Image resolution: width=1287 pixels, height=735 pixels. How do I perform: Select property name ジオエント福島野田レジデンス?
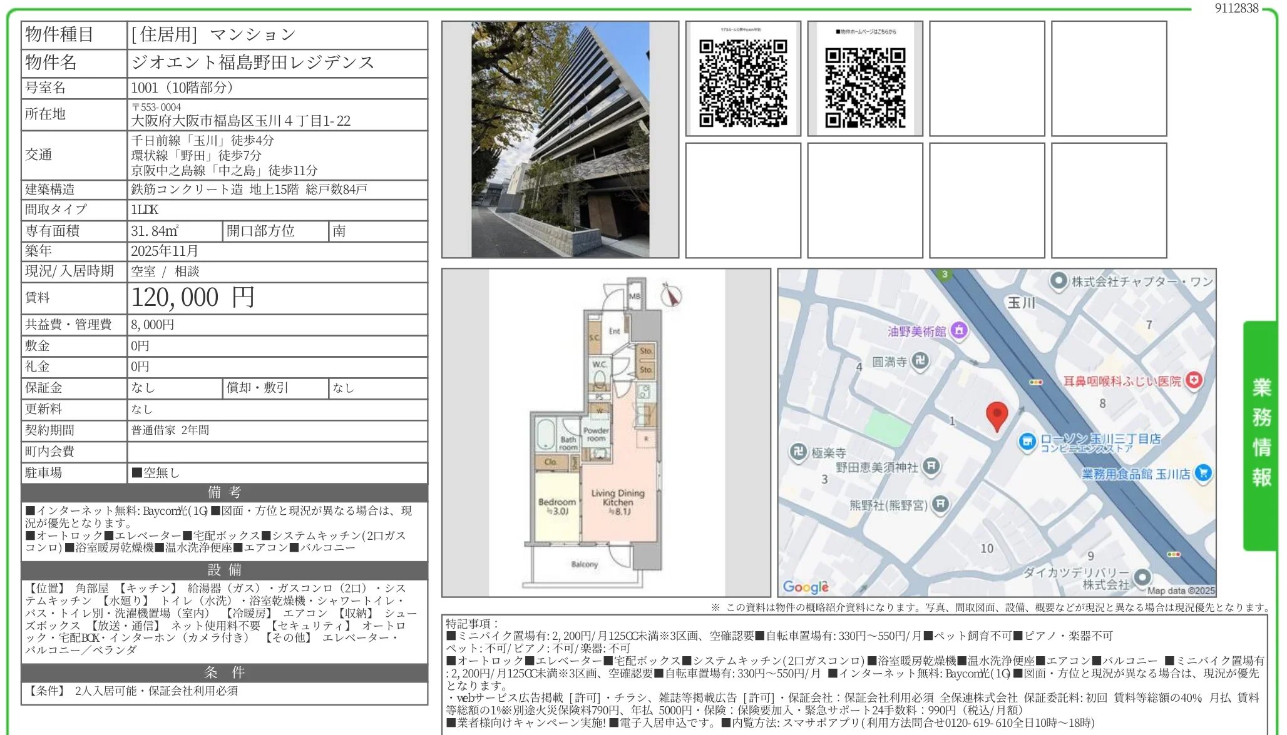(x=253, y=63)
